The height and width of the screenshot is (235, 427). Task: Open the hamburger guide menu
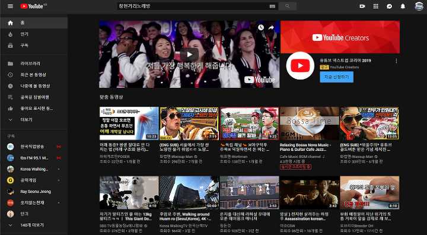tap(10, 7)
